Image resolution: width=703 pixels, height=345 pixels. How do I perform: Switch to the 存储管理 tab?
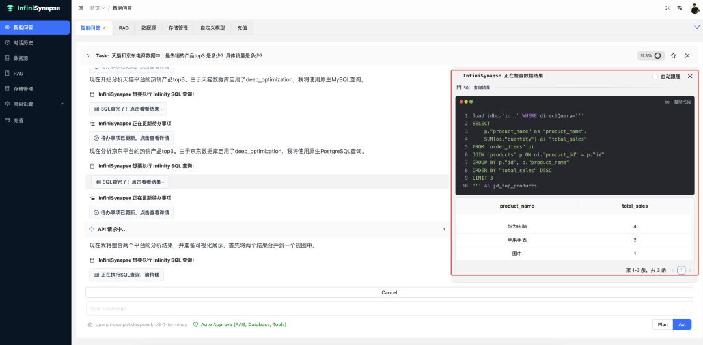coord(178,28)
